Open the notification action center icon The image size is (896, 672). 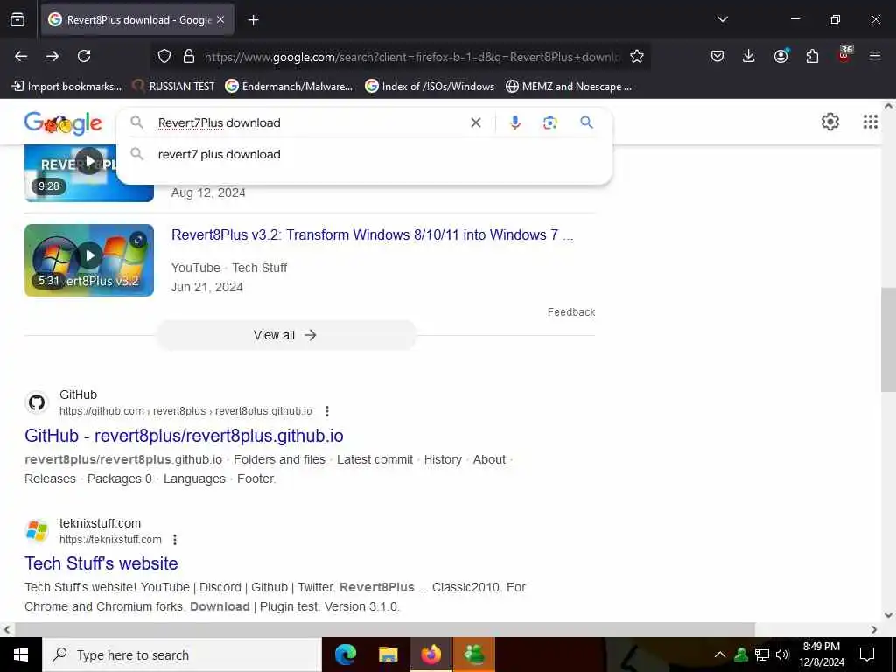867,654
